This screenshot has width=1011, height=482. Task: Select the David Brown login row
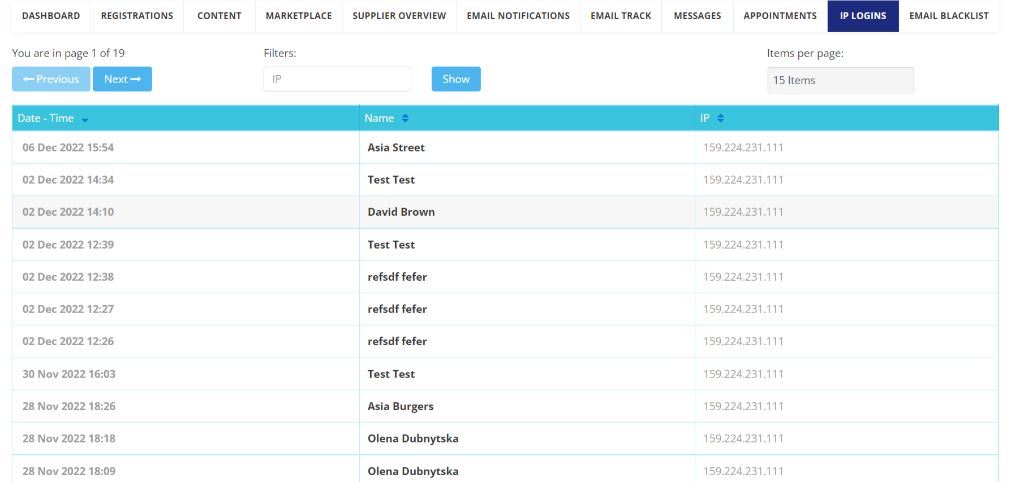[505, 212]
